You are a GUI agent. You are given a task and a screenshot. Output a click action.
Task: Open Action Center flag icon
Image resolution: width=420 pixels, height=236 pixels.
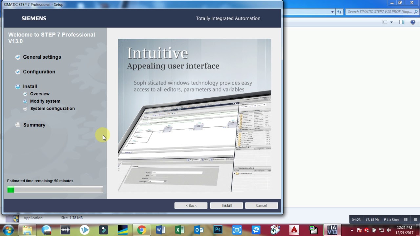(359, 230)
